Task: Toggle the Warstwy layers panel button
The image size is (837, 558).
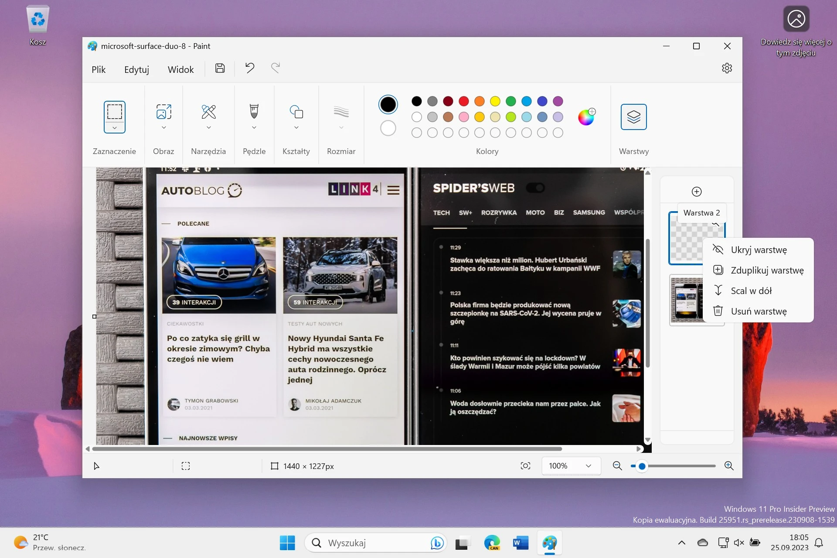Action: pyautogui.click(x=633, y=117)
